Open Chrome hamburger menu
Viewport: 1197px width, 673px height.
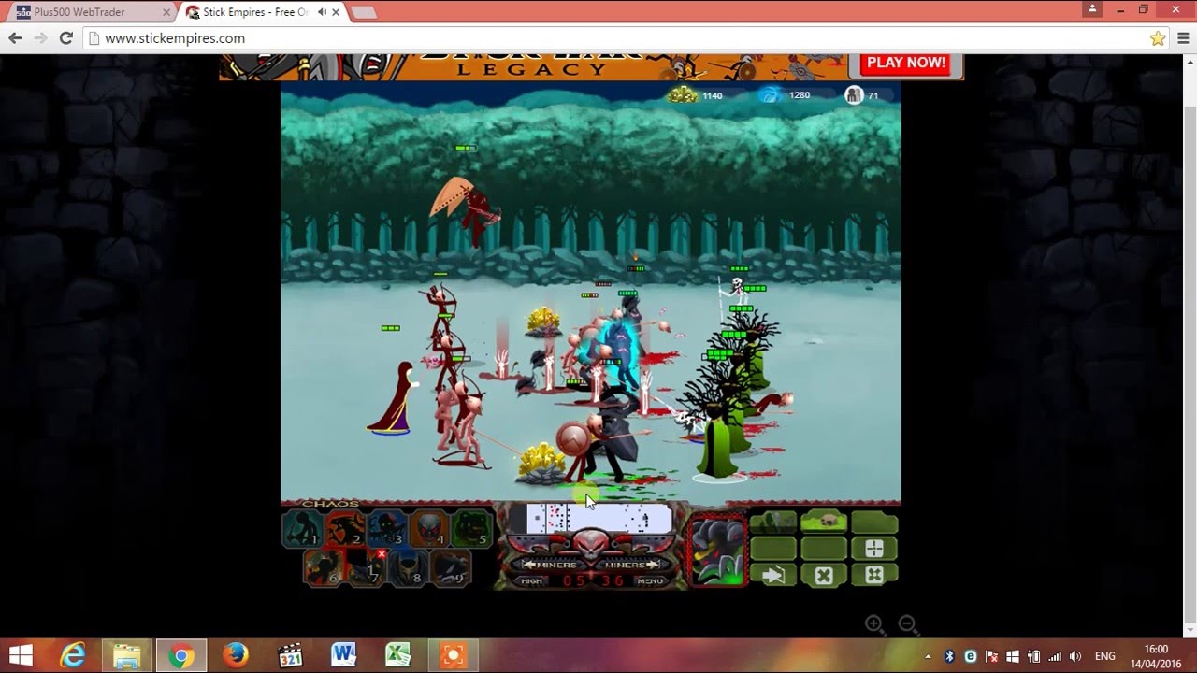pos(1183,38)
